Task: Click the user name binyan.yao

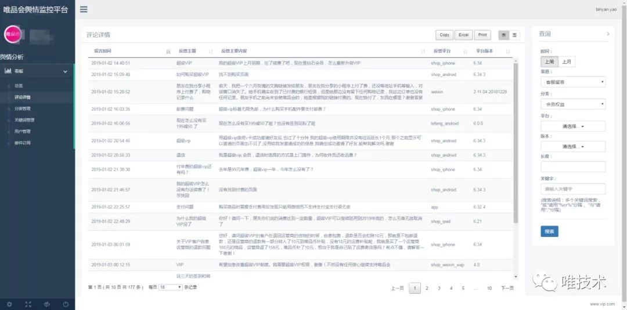Action: point(606,9)
